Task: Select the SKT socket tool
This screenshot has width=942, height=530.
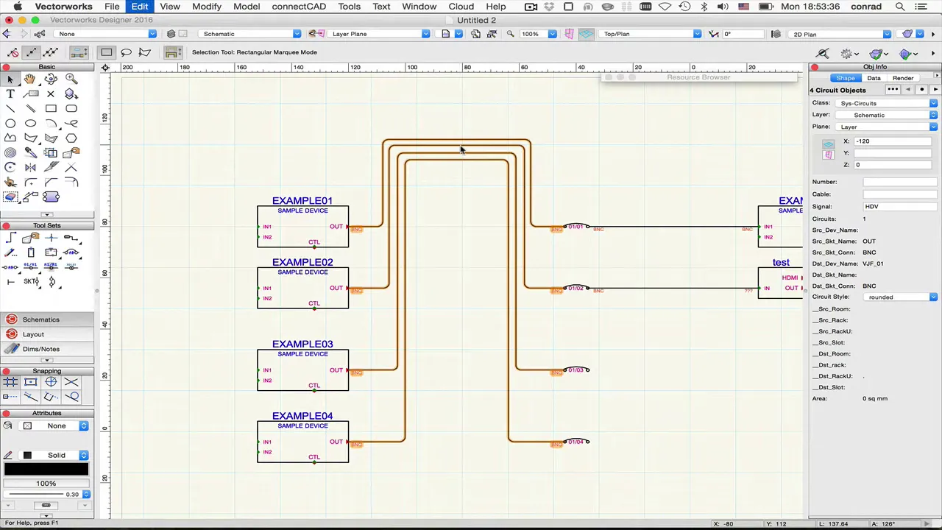Action: tap(30, 281)
